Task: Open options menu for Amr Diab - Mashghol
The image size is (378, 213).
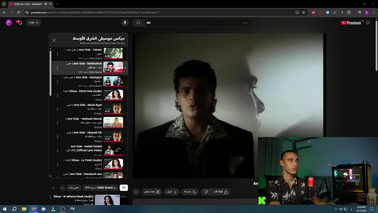Action: click(x=58, y=82)
